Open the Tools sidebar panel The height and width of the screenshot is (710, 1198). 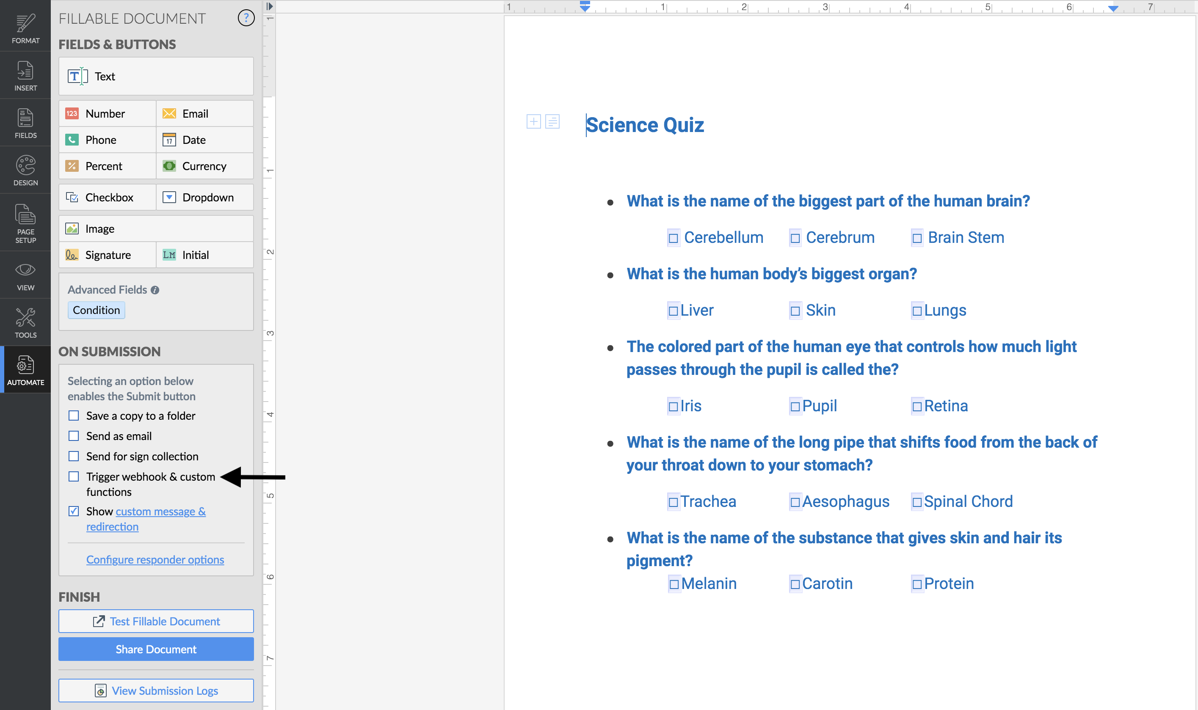pyautogui.click(x=25, y=322)
